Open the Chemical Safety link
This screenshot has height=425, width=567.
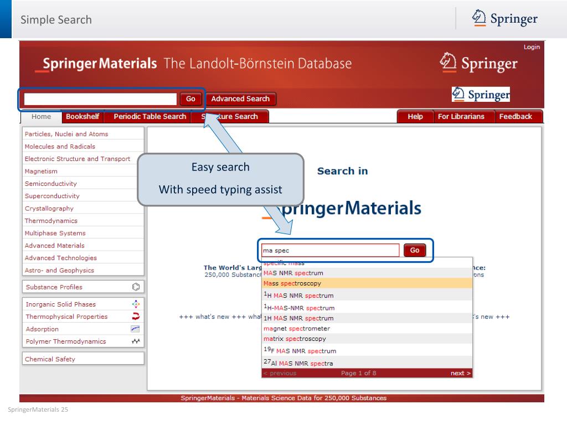click(x=50, y=359)
